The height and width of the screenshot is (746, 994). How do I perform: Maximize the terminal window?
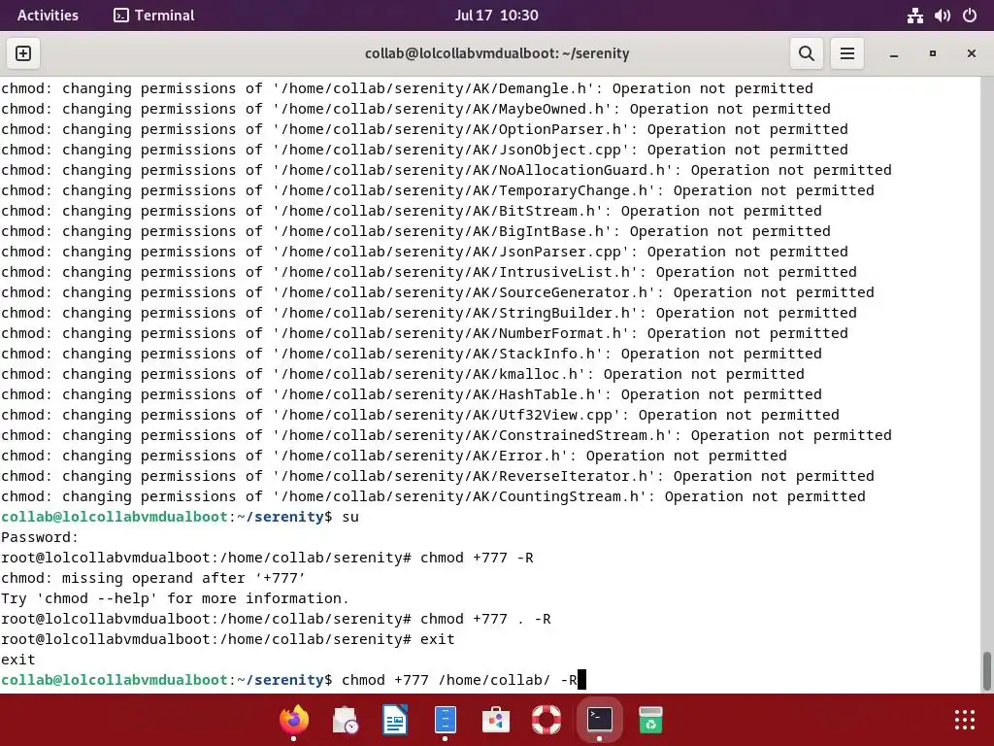(933, 54)
